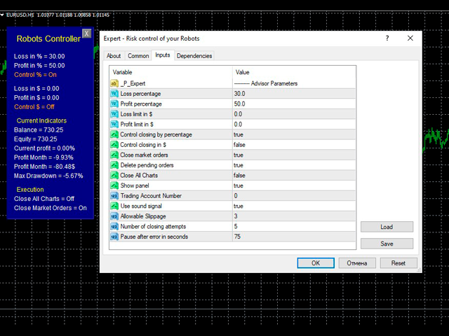The height and width of the screenshot is (336, 449).
Task: Click Max Drawdown = -5.67% text
Action: point(48,176)
